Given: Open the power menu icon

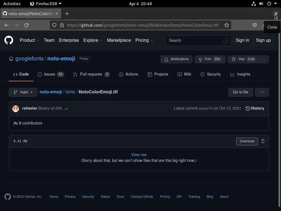Looking at the screenshot, I should pyautogui.click(x=269, y=4).
